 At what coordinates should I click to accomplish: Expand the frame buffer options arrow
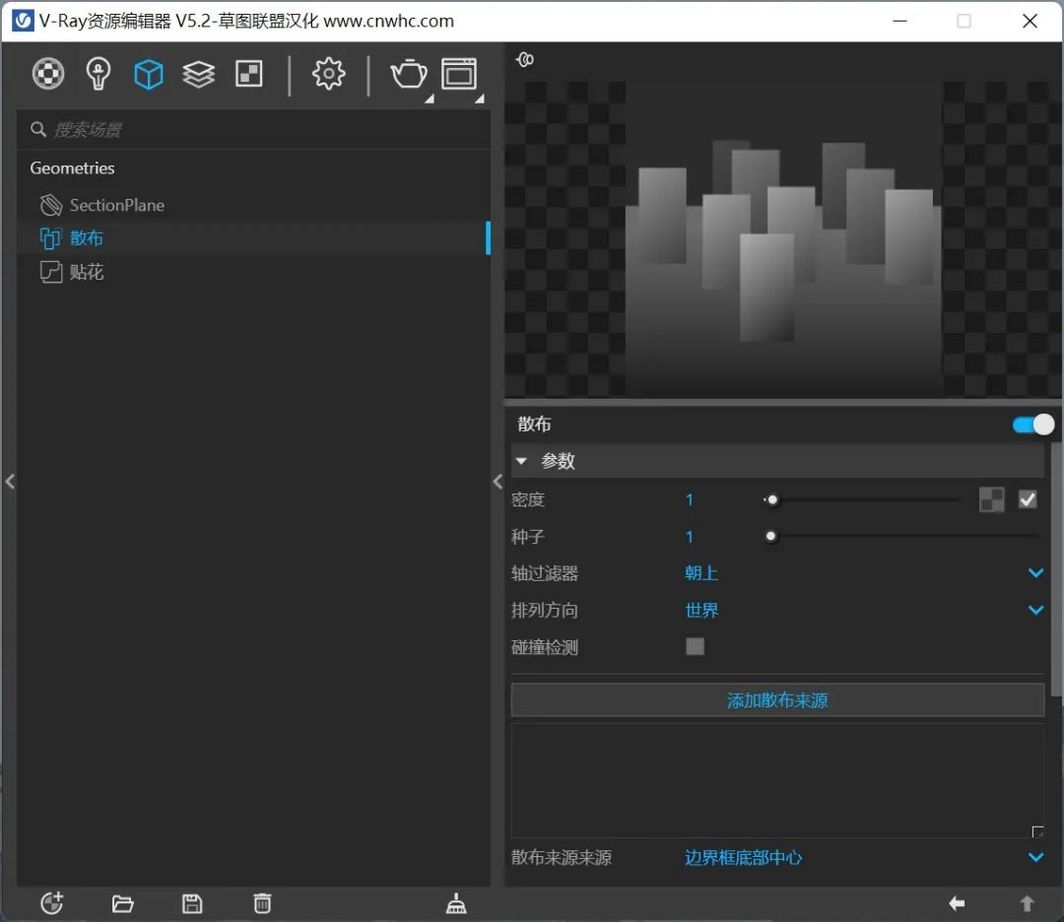[480, 99]
